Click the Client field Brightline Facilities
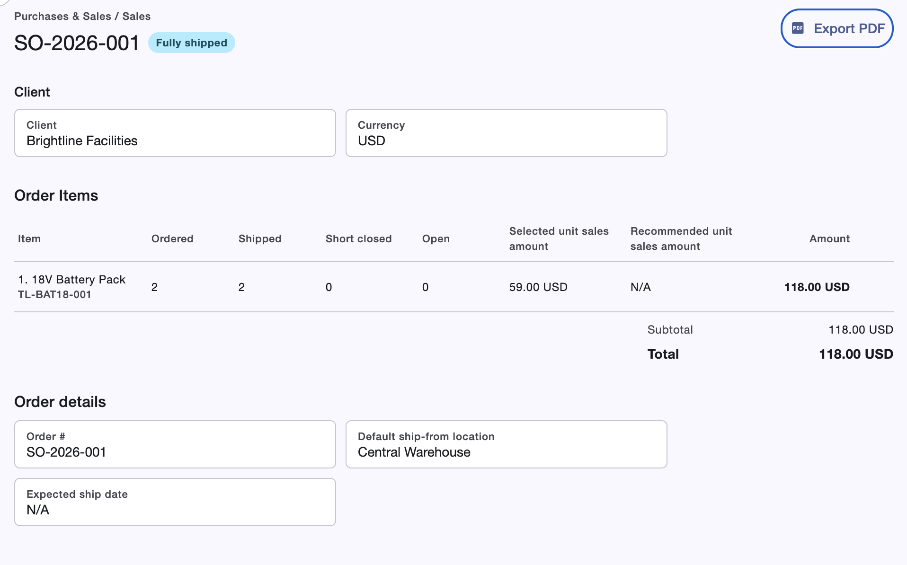This screenshot has height=565, width=907. tap(175, 133)
